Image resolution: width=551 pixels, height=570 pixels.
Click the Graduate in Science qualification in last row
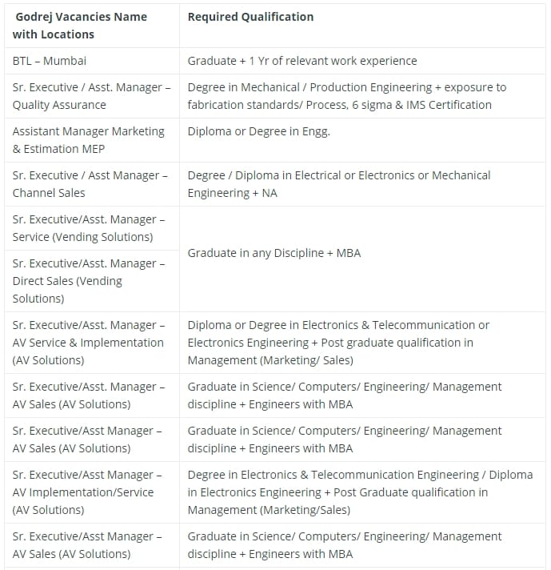[x=345, y=545]
